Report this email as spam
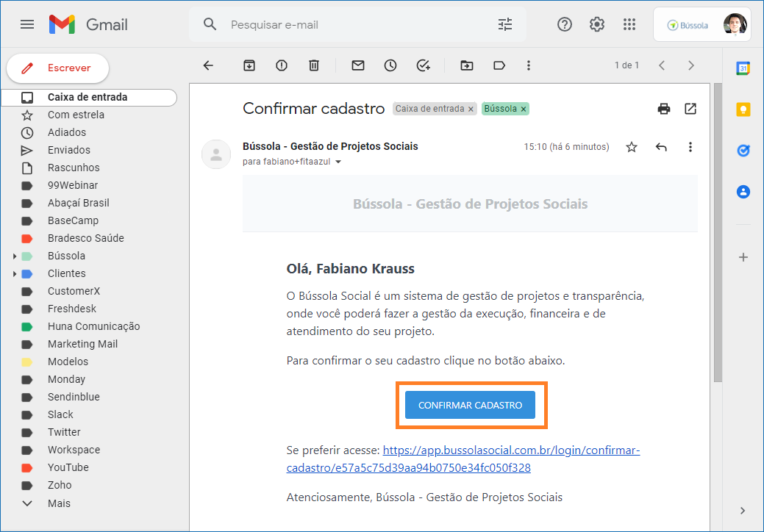Viewport: 764px width, 532px height. pyautogui.click(x=282, y=65)
